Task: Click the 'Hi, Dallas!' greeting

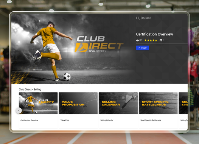Action: click(x=143, y=18)
